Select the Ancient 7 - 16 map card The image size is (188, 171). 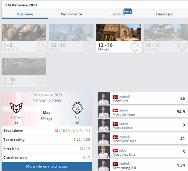24,72
